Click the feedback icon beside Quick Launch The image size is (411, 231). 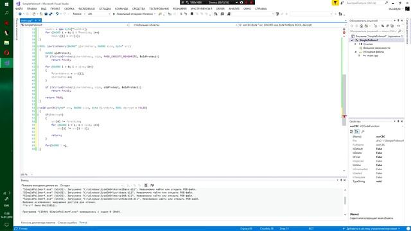[x=342, y=3]
